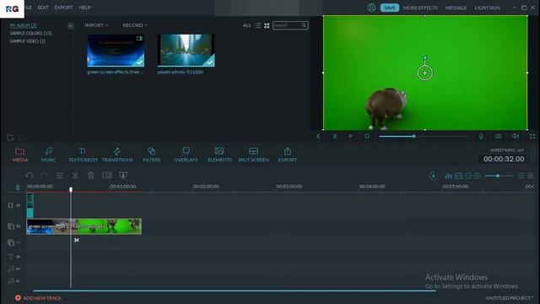The height and width of the screenshot is (304, 540).
Task: Open the audio mixer icon
Action: [448, 176]
